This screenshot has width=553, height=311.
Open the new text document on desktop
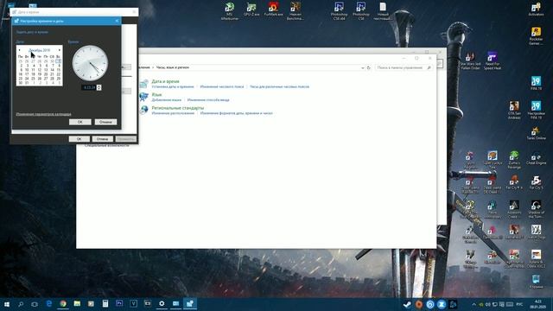point(383,10)
